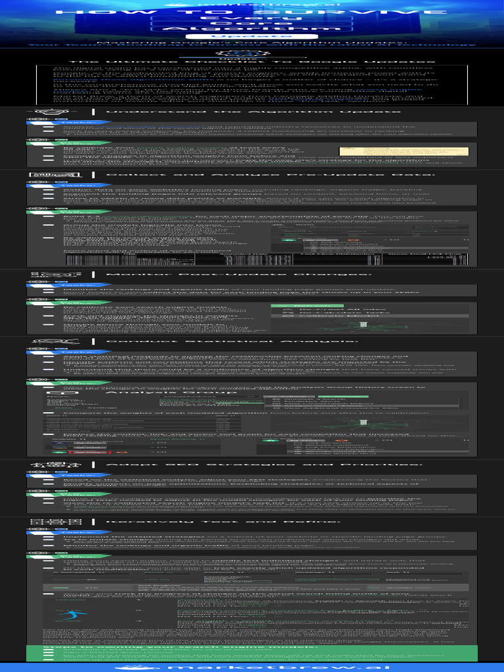Image resolution: width=504 pixels, height=672 pixels.
Task: Click the "Conduct Statistical Analysis:" heading
Action: pos(232,341)
